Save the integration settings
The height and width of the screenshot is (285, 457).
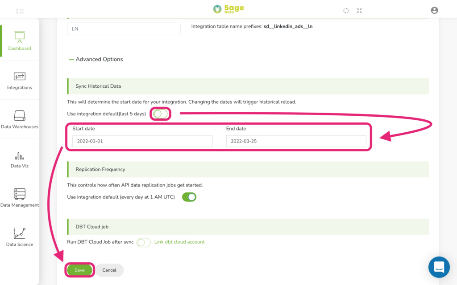click(x=79, y=270)
